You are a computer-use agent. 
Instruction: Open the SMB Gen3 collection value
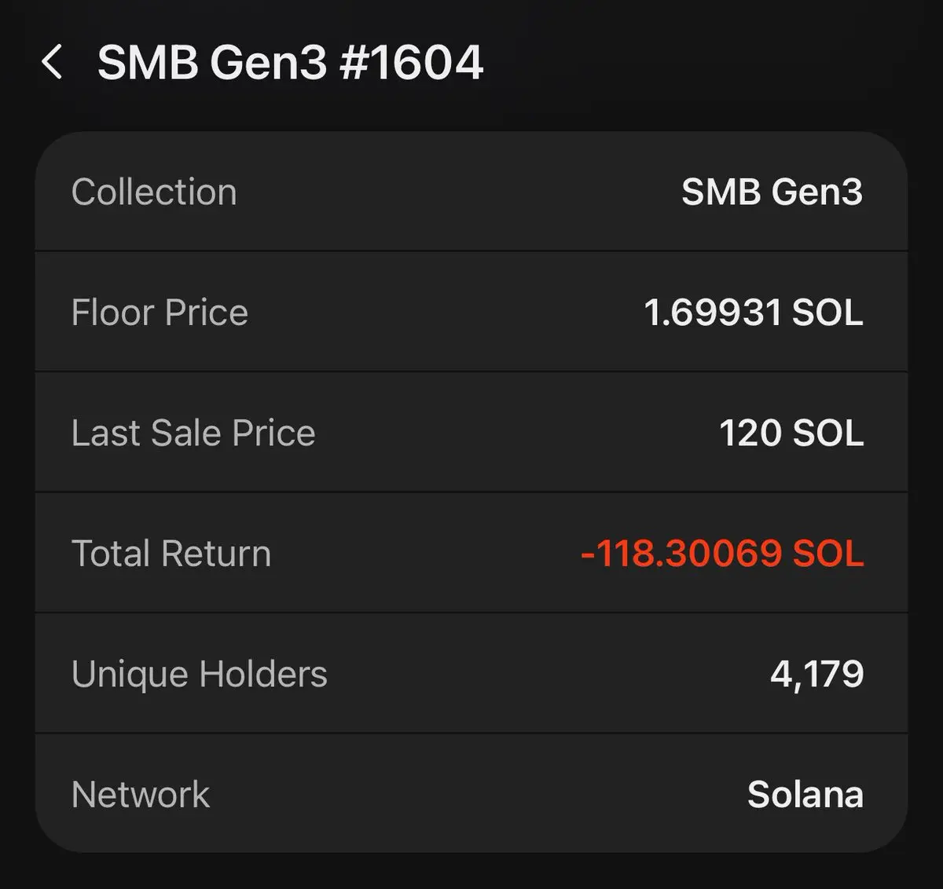pos(772,192)
